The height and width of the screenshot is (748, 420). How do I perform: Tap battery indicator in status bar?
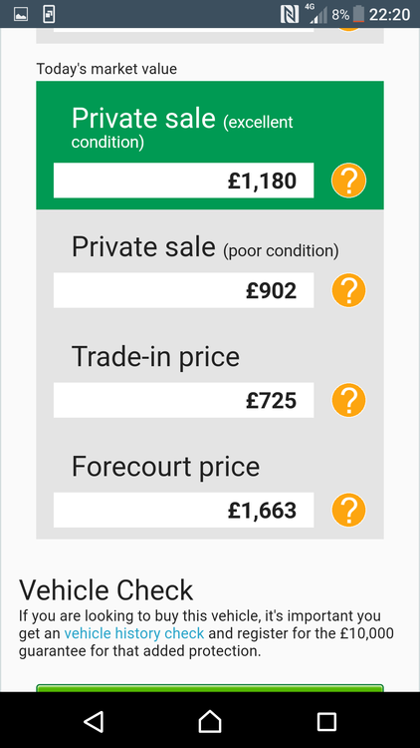358,14
